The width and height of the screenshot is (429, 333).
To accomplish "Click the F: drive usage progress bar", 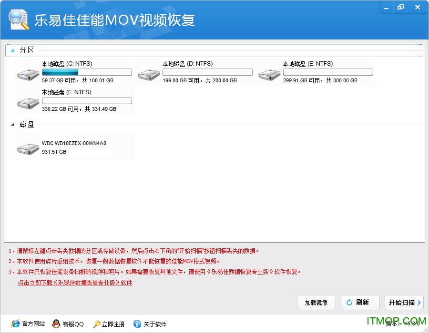I will point(87,101).
